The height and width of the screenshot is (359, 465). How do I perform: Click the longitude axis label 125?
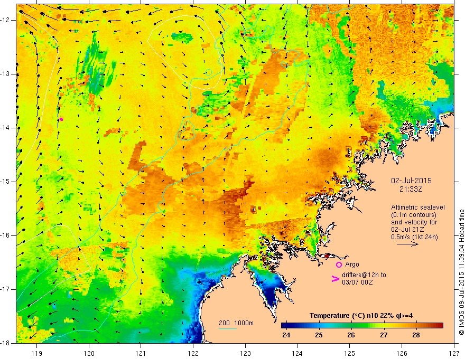350,353
